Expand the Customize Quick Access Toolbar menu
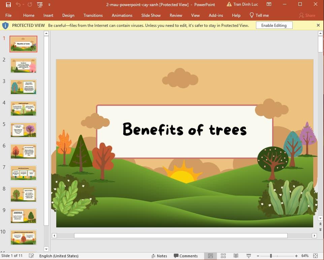The image size is (324, 260). coord(49,5)
